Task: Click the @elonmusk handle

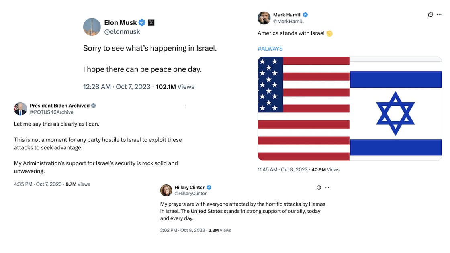Action: pyautogui.click(x=122, y=31)
